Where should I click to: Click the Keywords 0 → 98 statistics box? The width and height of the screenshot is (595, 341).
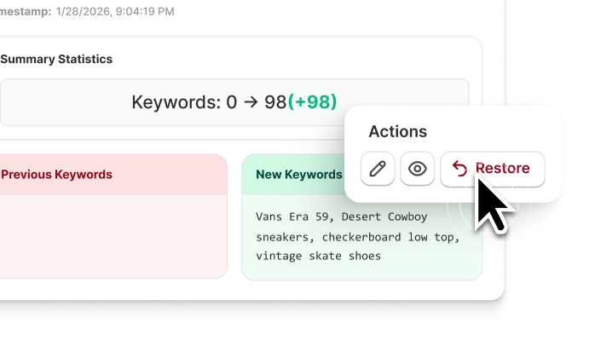234,102
